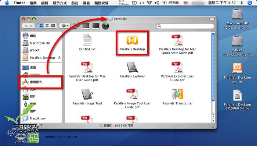Viewport: 260px width, 146px height.
Task: Open Macintosh HD drive on the desktop
Action: coord(237,14)
